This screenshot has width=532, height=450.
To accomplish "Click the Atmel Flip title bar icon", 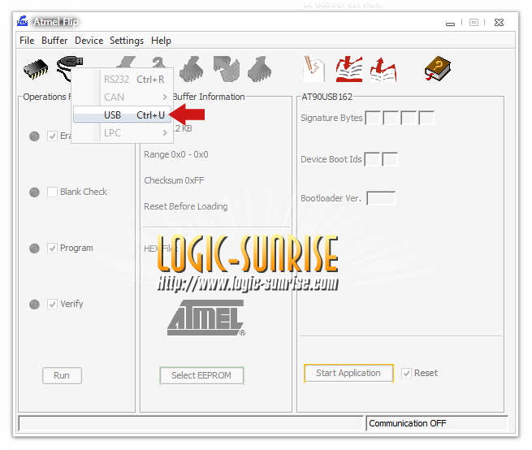I will 23,21.
